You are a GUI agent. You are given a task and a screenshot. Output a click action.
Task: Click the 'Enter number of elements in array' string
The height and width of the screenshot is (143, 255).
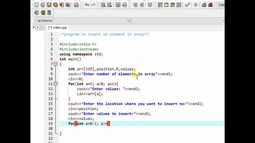coord(120,74)
